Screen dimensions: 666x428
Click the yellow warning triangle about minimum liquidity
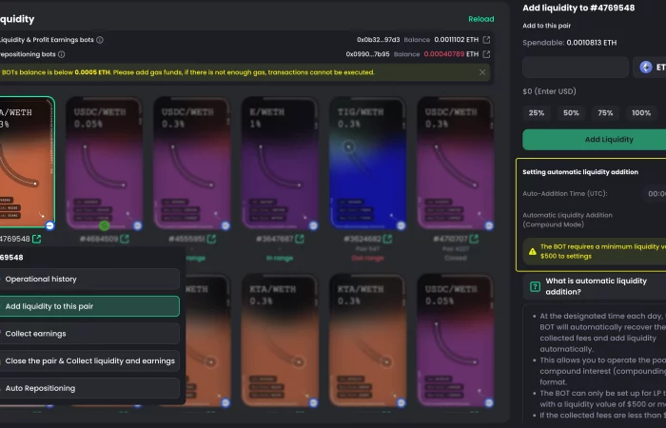click(532, 251)
